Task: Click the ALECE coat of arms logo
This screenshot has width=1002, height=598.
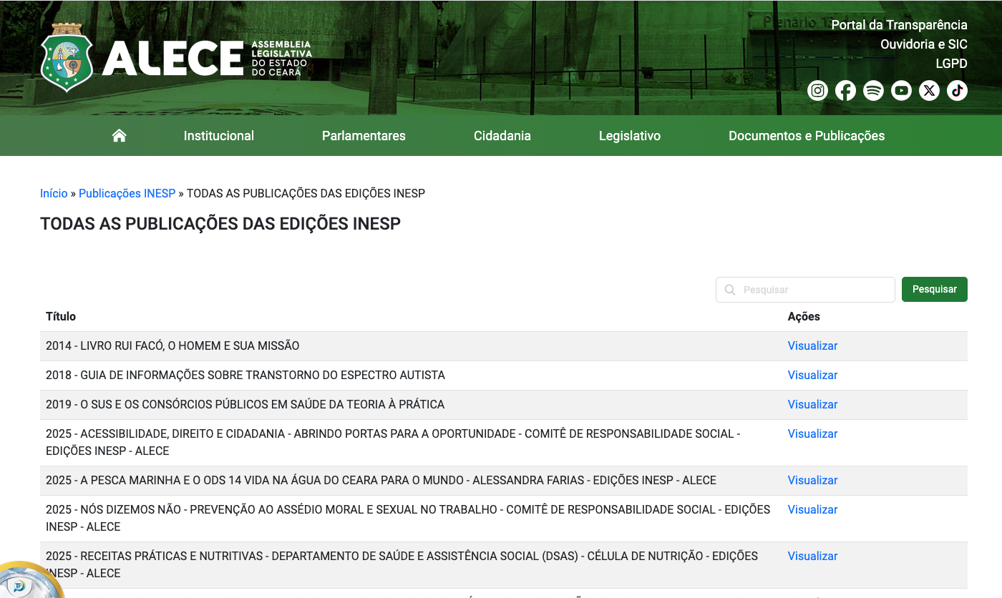Action: click(67, 58)
